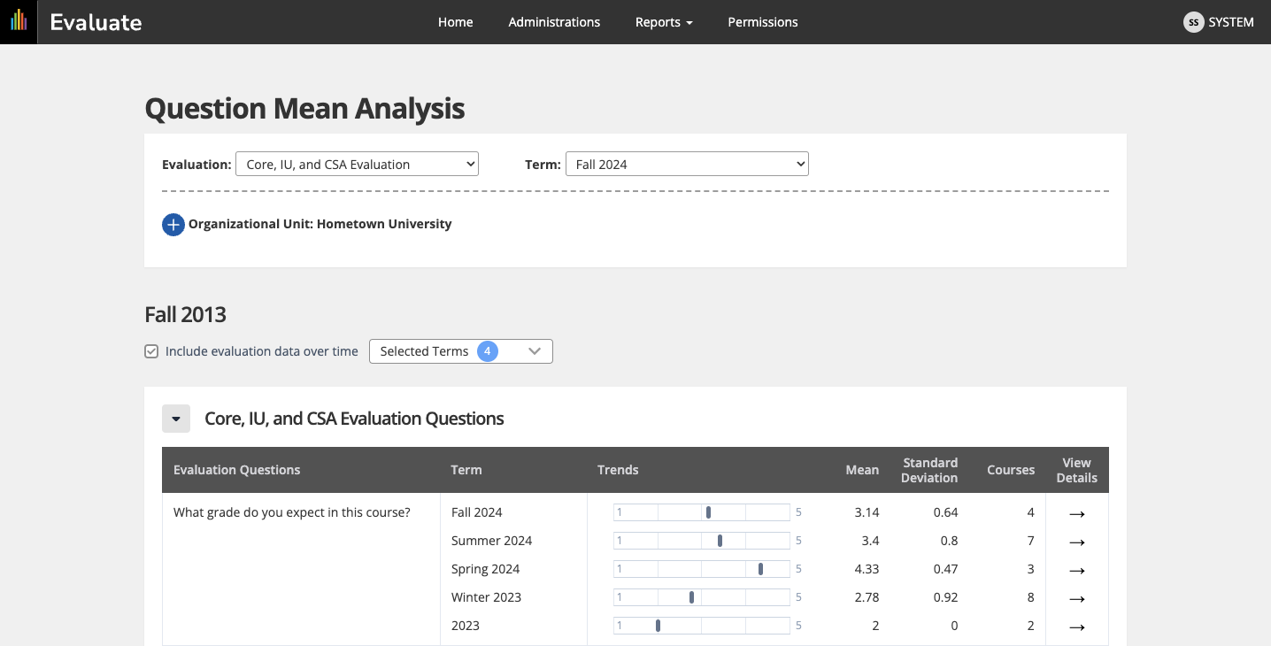1271x646 pixels.
Task: Click the 2023 trend bar marker
Action: [658, 626]
